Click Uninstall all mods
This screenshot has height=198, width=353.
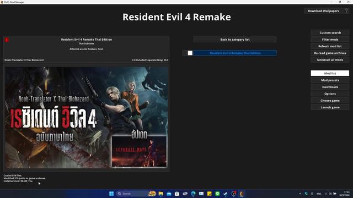330,60
